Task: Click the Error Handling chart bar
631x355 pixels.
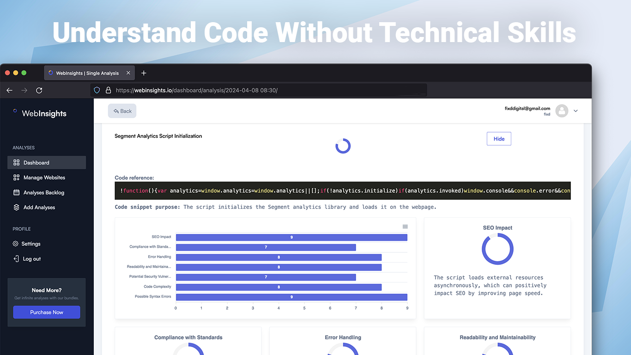Action: (x=279, y=257)
